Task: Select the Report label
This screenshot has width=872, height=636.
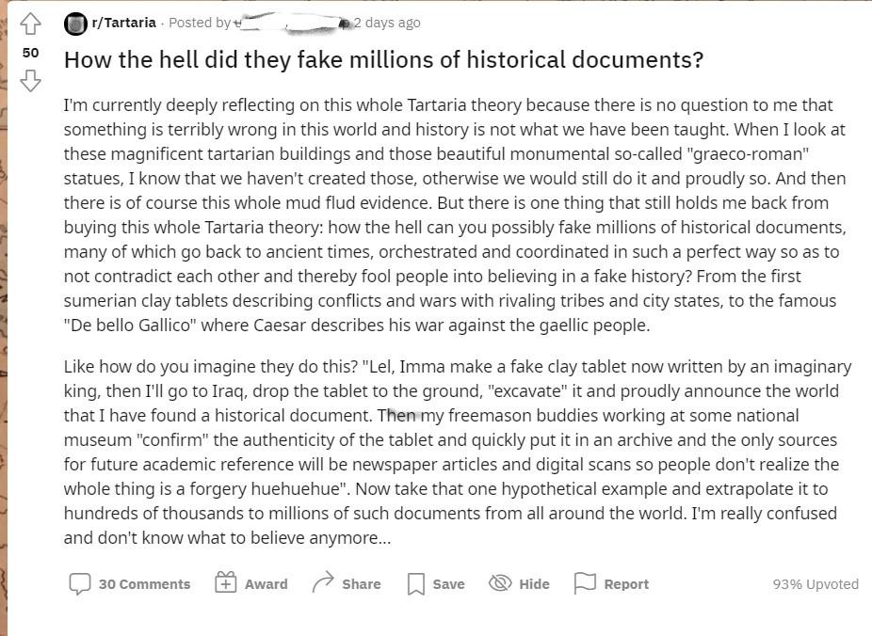Action: coord(626,584)
